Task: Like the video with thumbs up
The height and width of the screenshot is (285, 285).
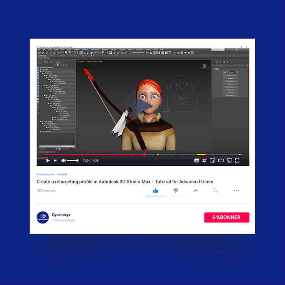Action: pyautogui.click(x=156, y=191)
